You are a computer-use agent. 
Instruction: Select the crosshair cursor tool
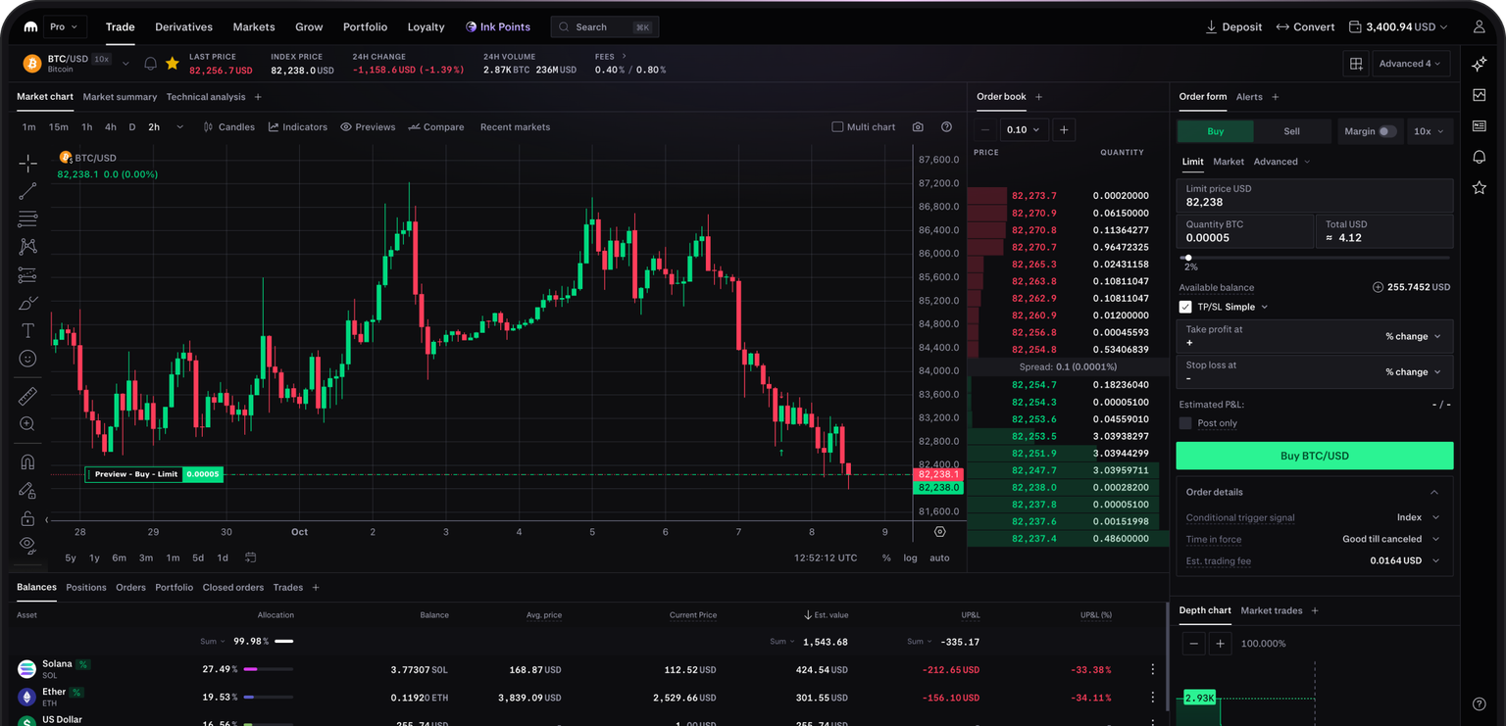27,163
